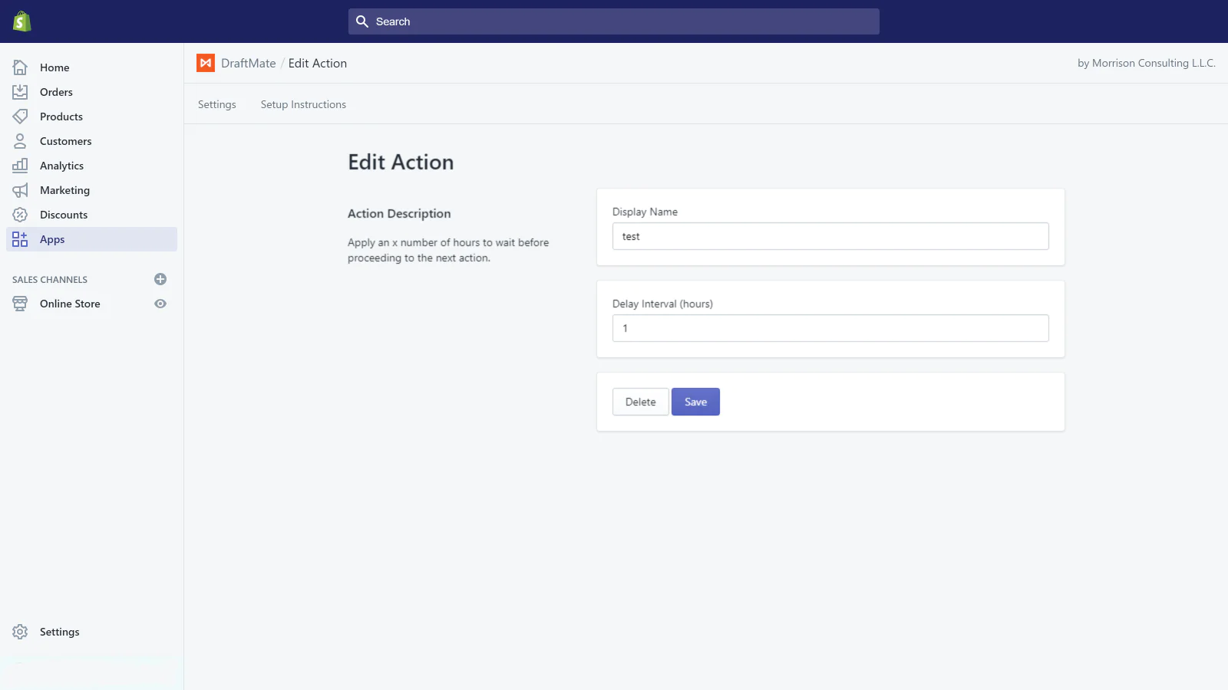Image resolution: width=1228 pixels, height=690 pixels.
Task: Click the Products tag icon
Action: coord(20,117)
